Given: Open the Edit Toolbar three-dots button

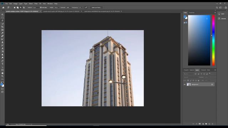Looking at the screenshot, I should click(x=2, y=79).
